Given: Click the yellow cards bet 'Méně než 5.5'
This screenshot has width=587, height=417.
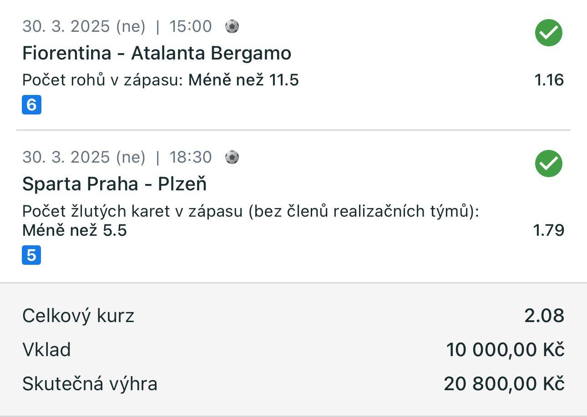Looking at the screenshot, I should (x=75, y=230).
